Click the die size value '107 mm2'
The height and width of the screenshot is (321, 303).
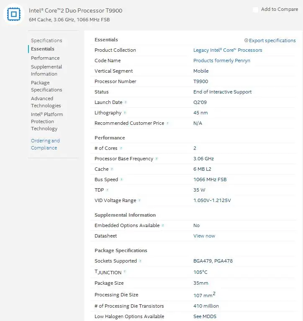point(204,295)
